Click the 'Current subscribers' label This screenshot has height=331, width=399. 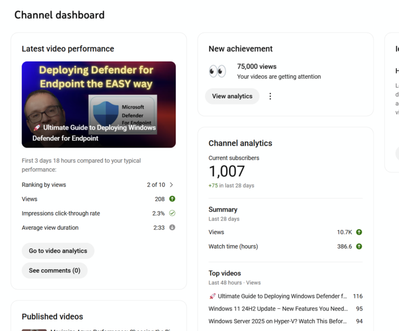pos(234,158)
